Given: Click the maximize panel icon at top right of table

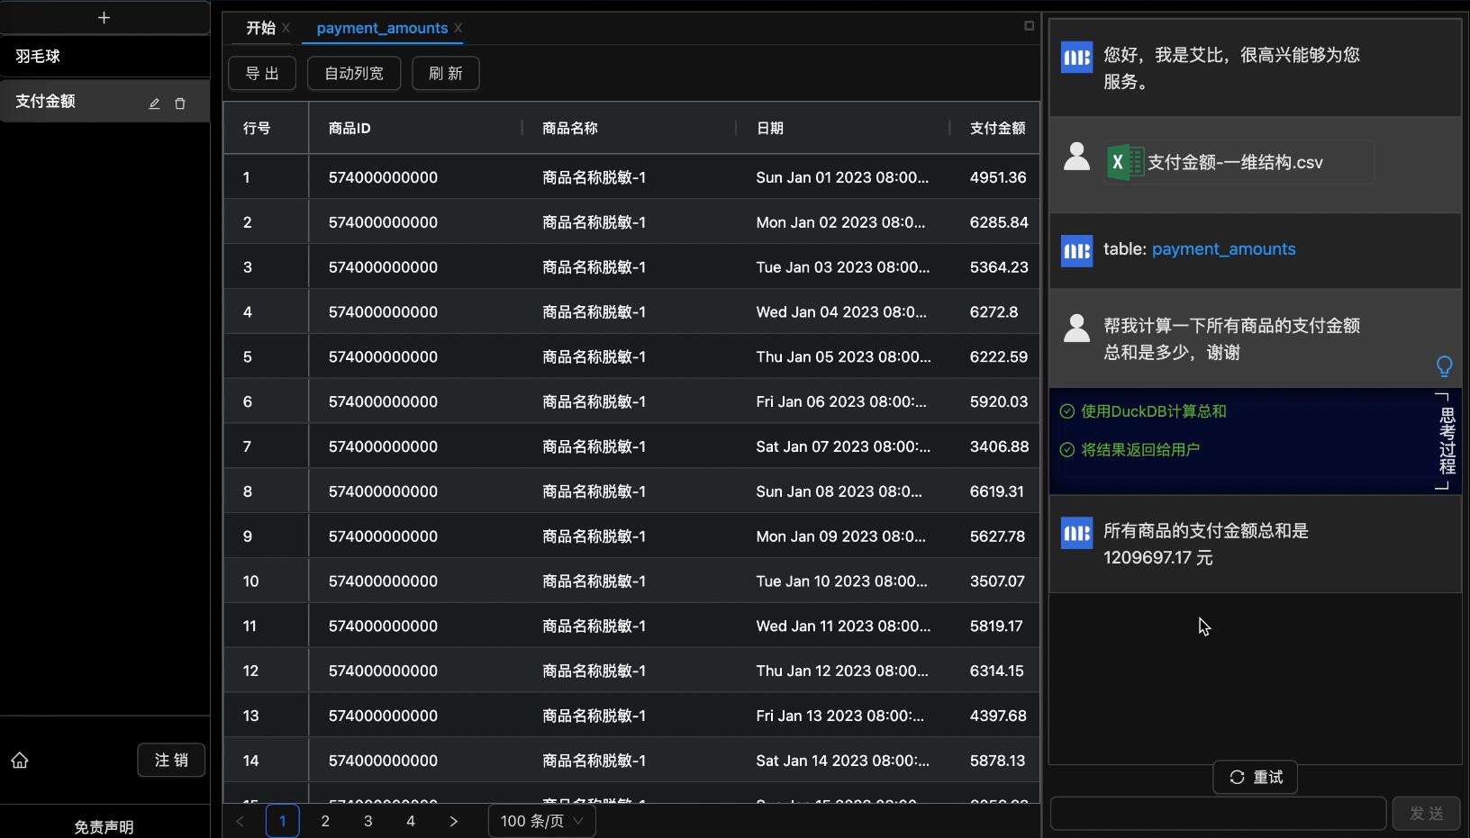Looking at the screenshot, I should [1029, 26].
